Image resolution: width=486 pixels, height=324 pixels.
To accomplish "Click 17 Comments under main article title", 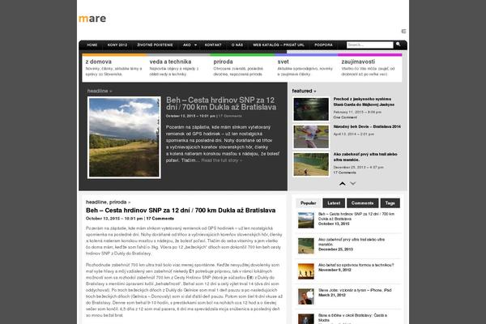I will 160,219.
